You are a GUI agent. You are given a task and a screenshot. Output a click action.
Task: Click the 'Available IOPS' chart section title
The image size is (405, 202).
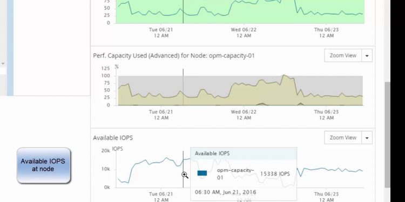[x=113, y=138]
